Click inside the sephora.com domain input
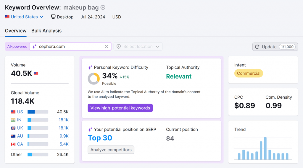Viewport: 303px width, 168px height. coord(70,47)
